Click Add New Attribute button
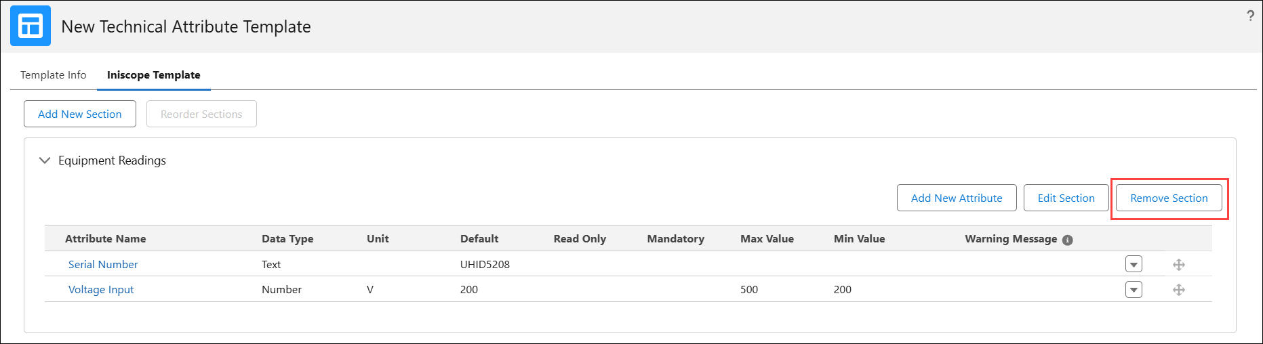Screen dimensions: 1263x344 [957, 198]
